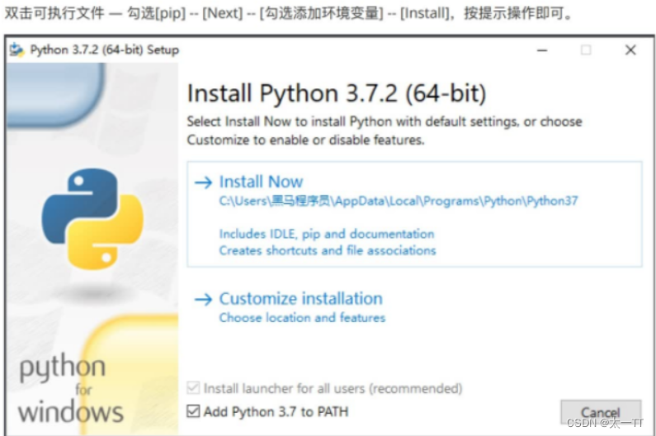Click the 'python for windows' branding text
Image resolution: width=656 pixels, height=436 pixels.
pyautogui.click(x=71, y=388)
